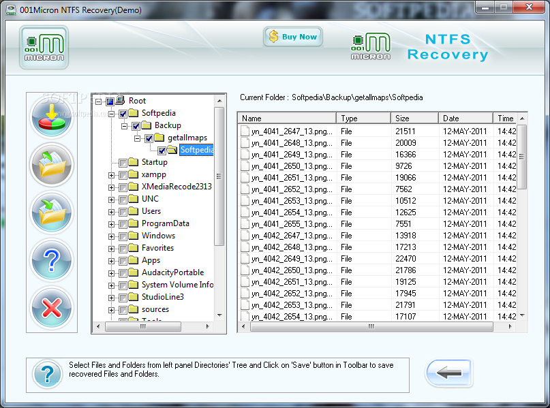This screenshot has width=550, height=408.
Task: Click the folder tree scroll down arrow
Action: click(219, 315)
